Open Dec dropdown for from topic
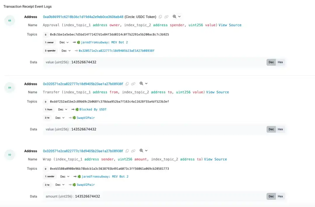Viewport: 315px width, 207px height. point(63,109)
